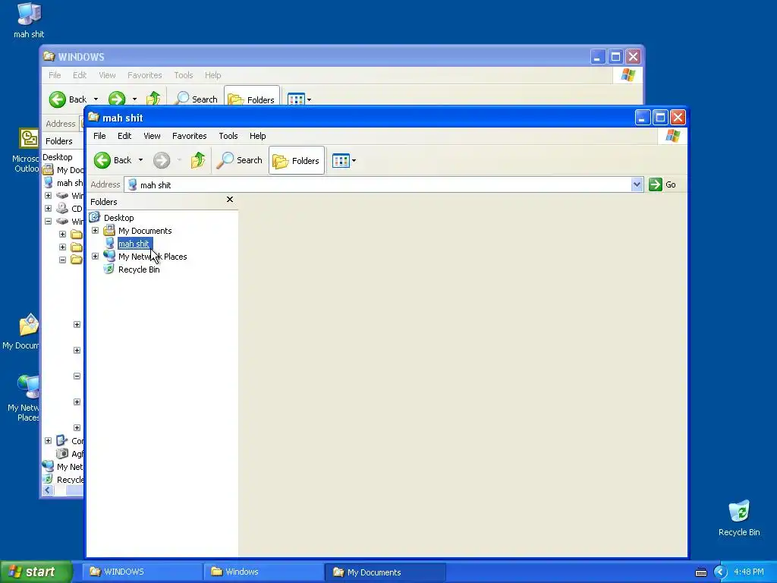Click the Recycle Bin desktop icon

coord(739,518)
